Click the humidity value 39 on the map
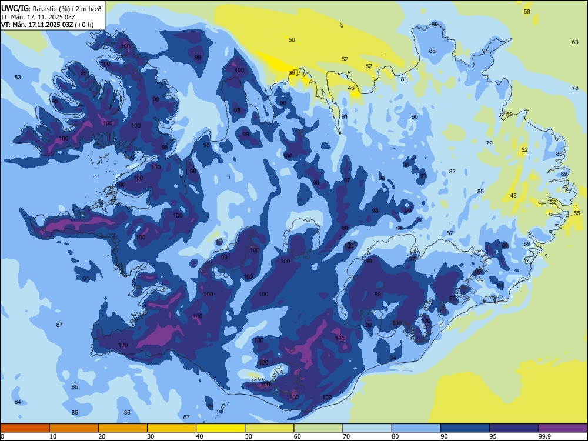 292,73
